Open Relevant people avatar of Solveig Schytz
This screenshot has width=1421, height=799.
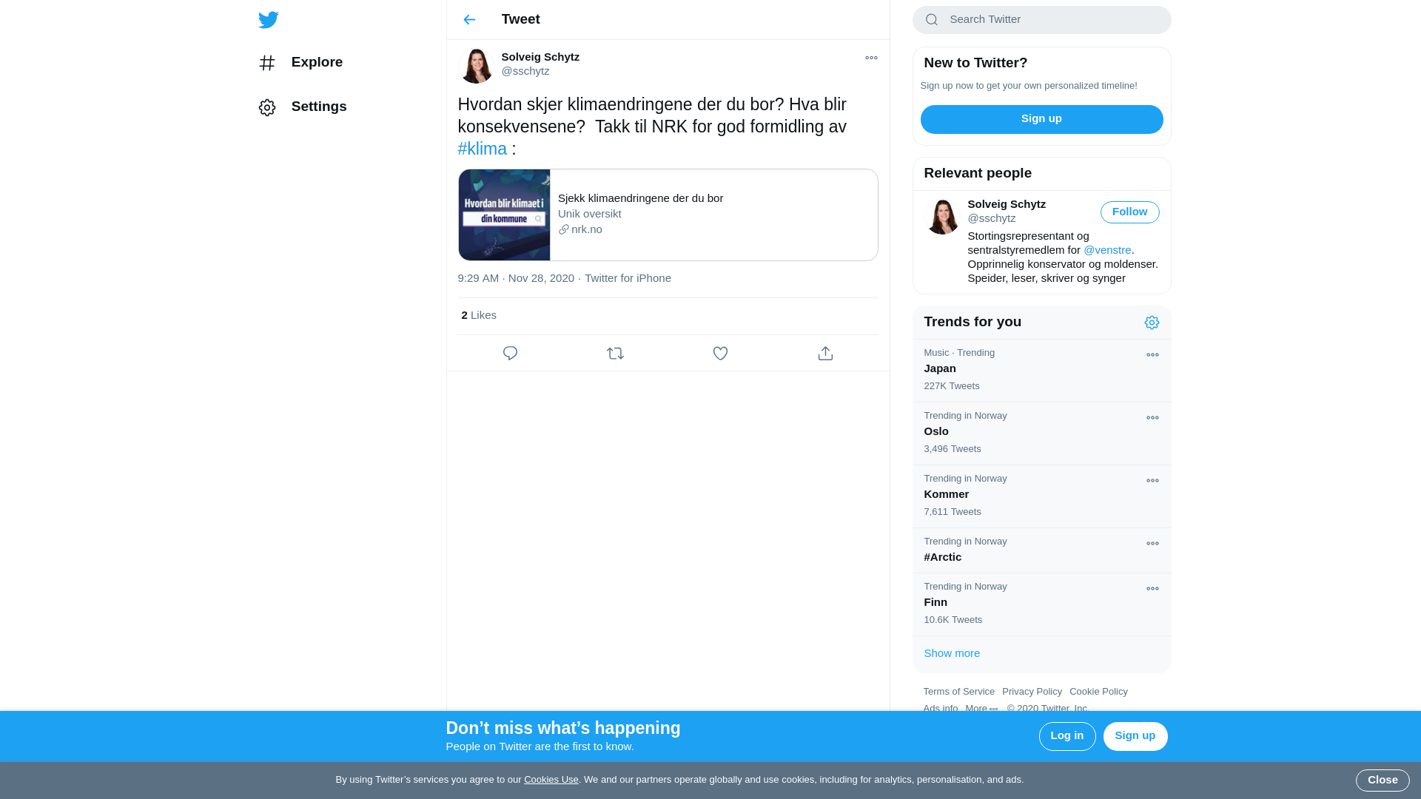(942, 216)
